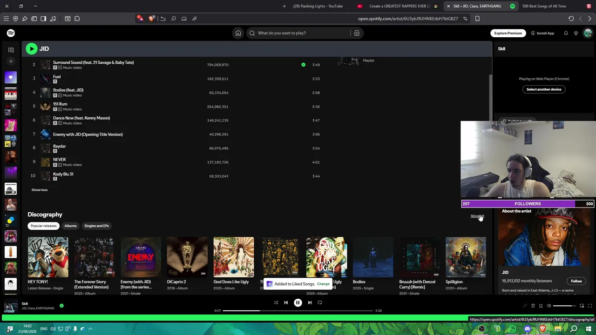The image size is (596, 335).
Task: Open the track Raydar
Action: pos(59,146)
